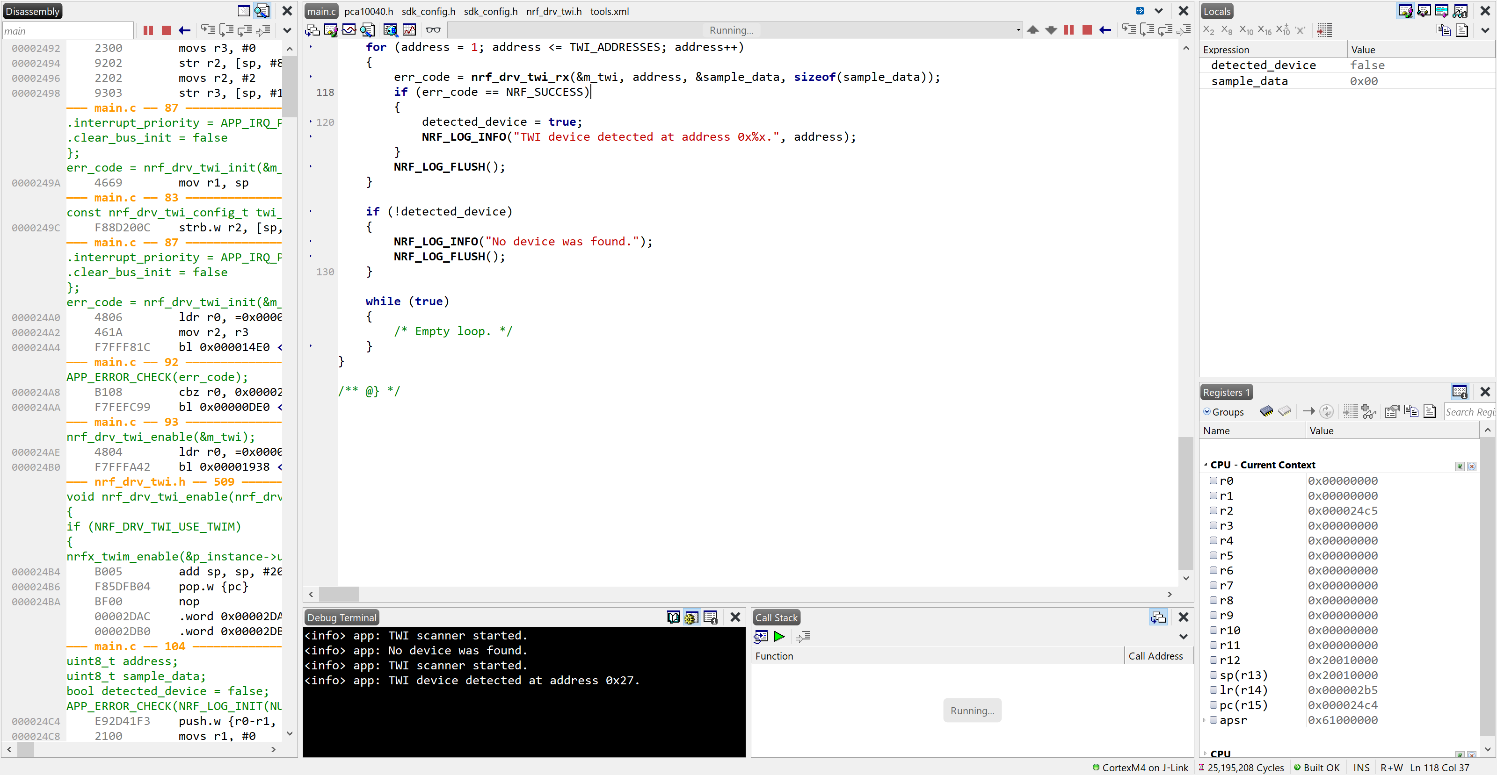Screen dimensions: 1497x775
Task: Toggle the r0 register checkbox
Action: (1214, 481)
